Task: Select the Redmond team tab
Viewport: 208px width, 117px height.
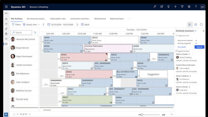Action: point(117,19)
